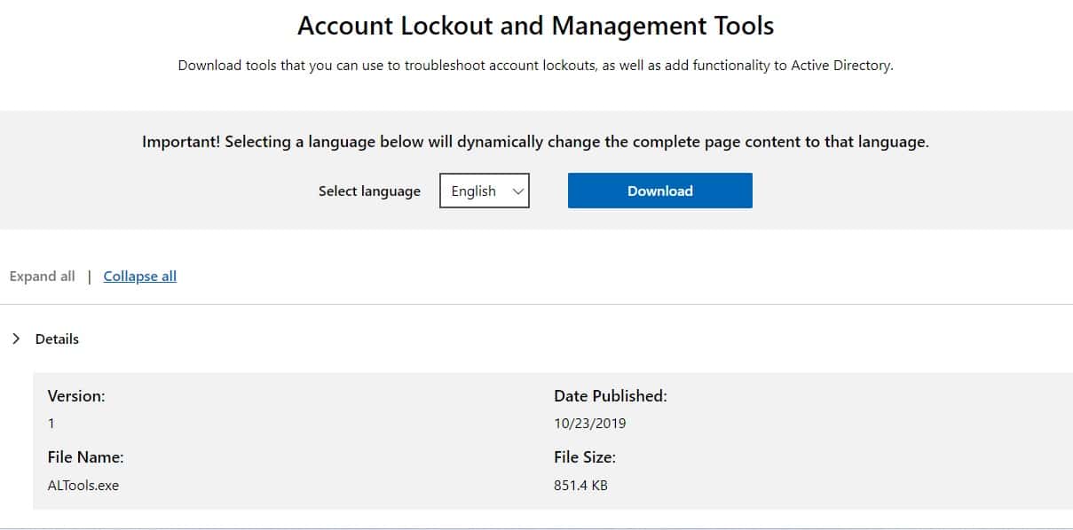This screenshot has height=530, width=1073.
Task: Select the page title Account Lockout and Management Tools
Action: pyautogui.click(x=536, y=26)
